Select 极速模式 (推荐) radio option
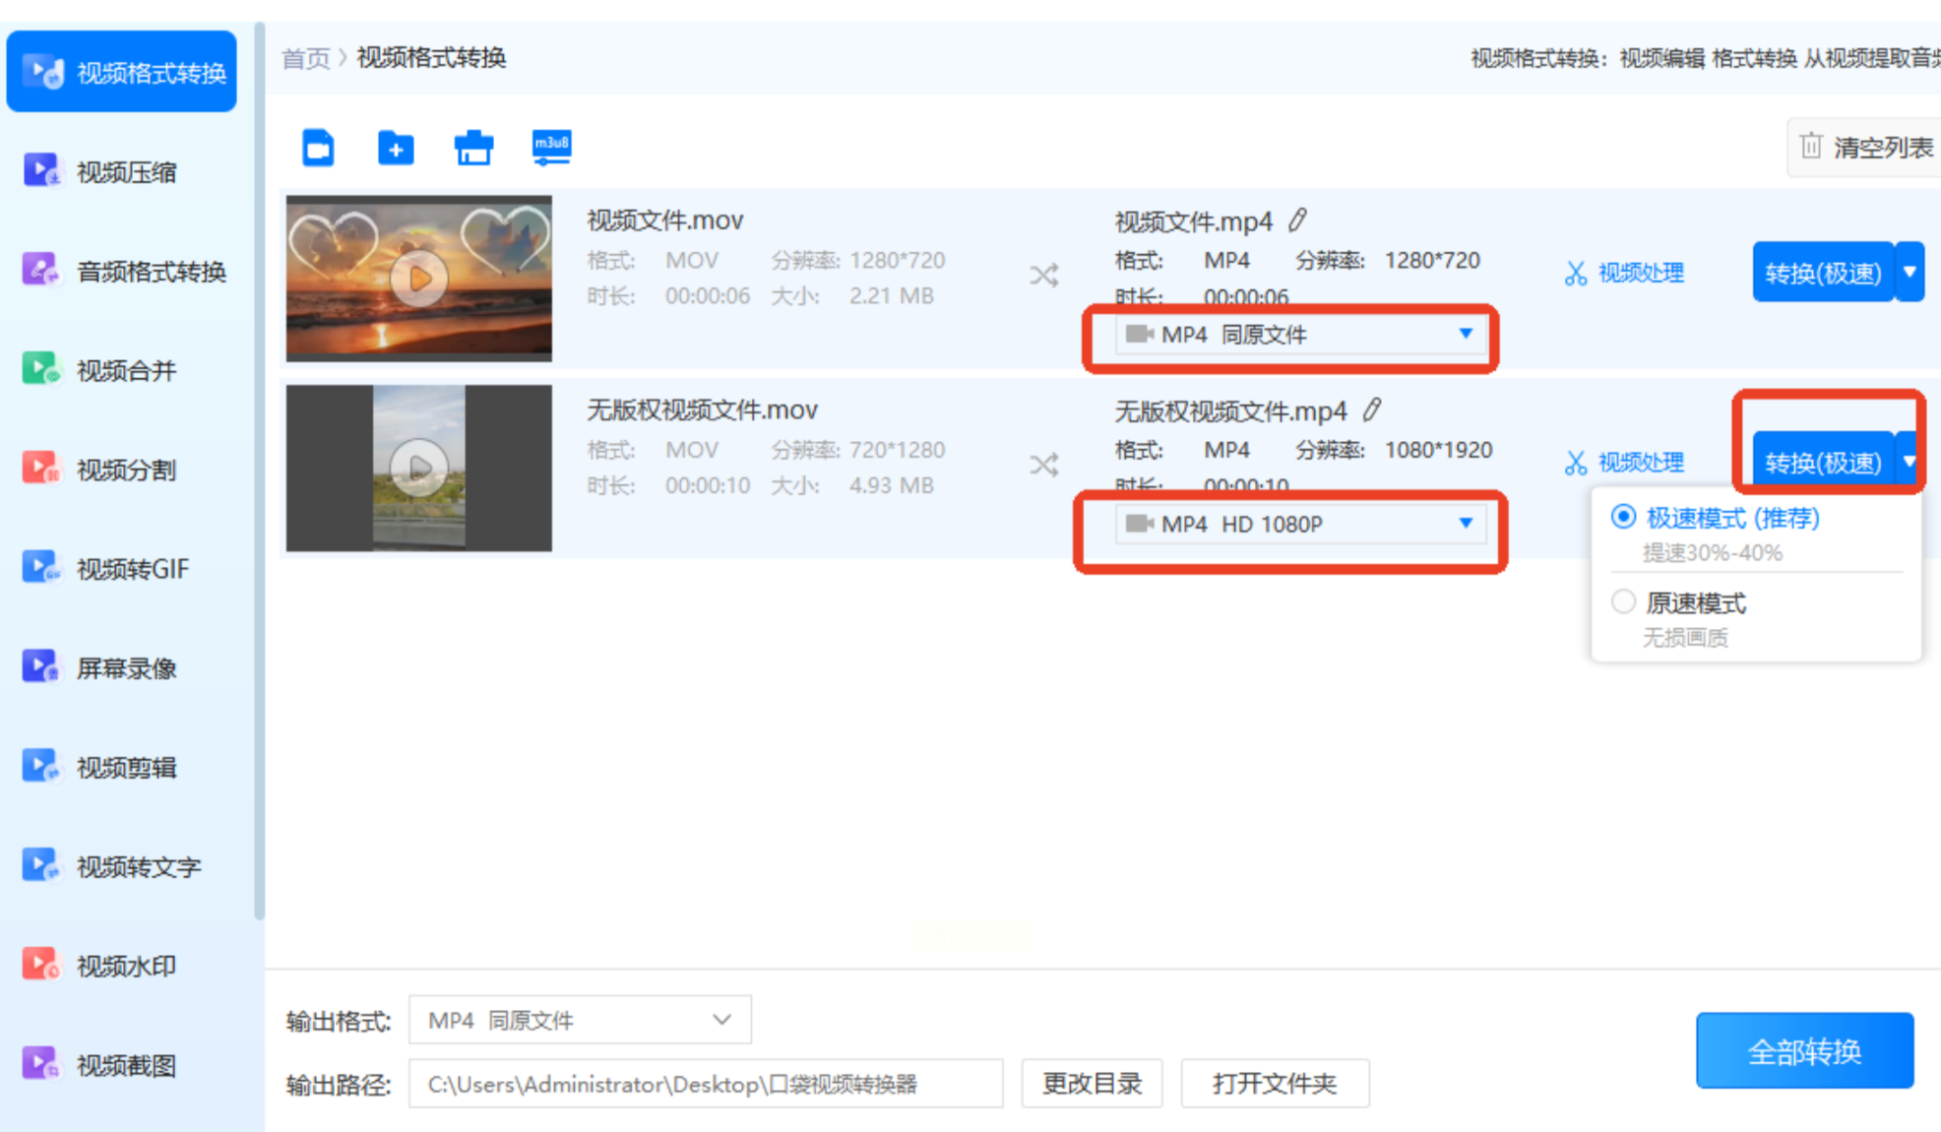Screen dimensions: 1941x1132 click(x=1624, y=517)
